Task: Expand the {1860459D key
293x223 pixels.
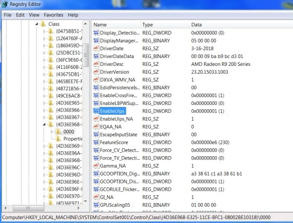Action: (x=44, y=46)
